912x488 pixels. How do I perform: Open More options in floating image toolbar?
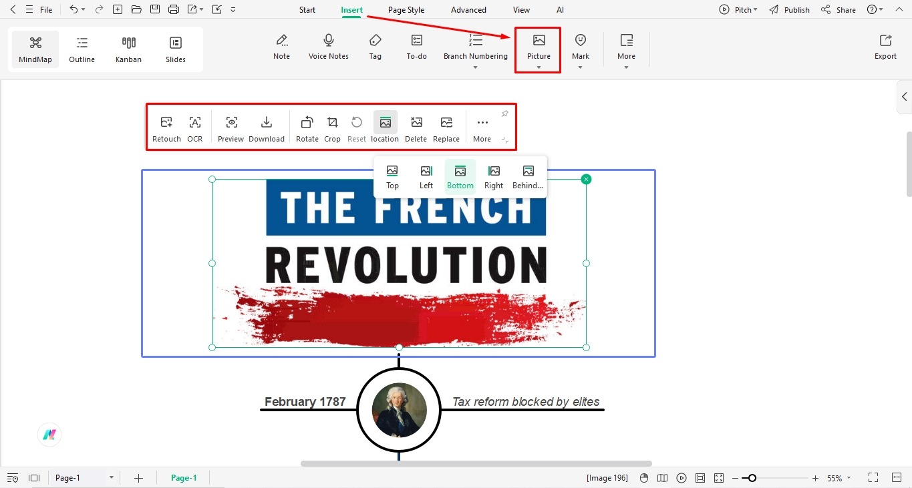[x=482, y=128]
